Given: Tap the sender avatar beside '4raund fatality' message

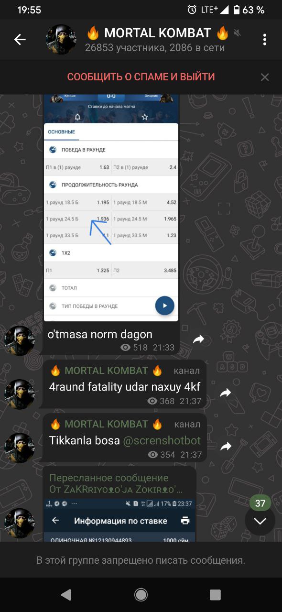Looking at the screenshot, I should 20,394.
